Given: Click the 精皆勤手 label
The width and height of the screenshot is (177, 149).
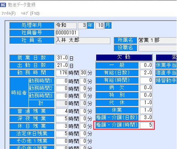Looking at the screenshot, I should tap(166, 80).
